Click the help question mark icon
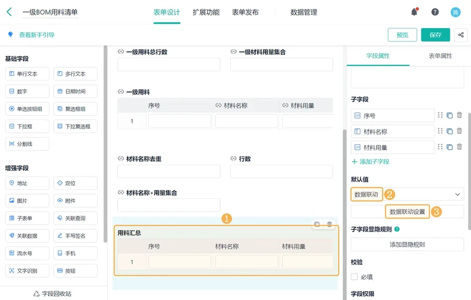This screenshot has height=300, width=471. click(x=435, y=12)
